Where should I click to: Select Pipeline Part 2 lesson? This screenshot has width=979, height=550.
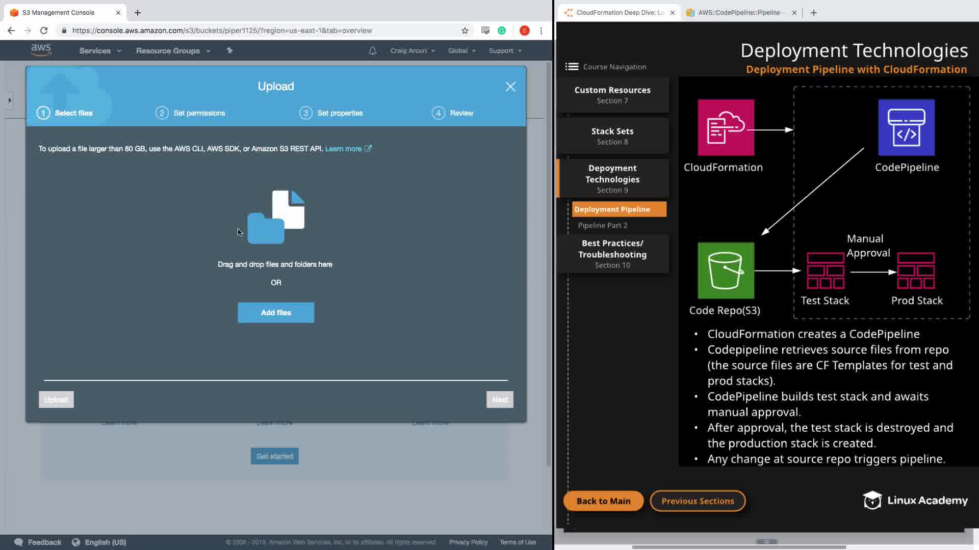click(x=602, y=225)
